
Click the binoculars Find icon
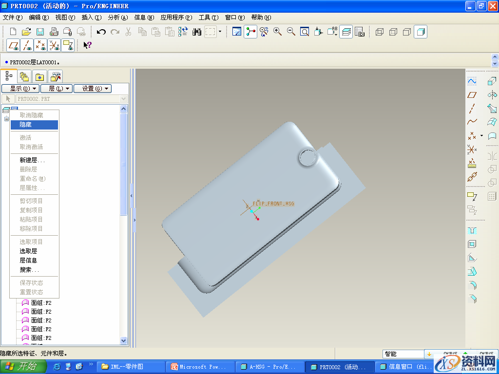coord(197,32)
